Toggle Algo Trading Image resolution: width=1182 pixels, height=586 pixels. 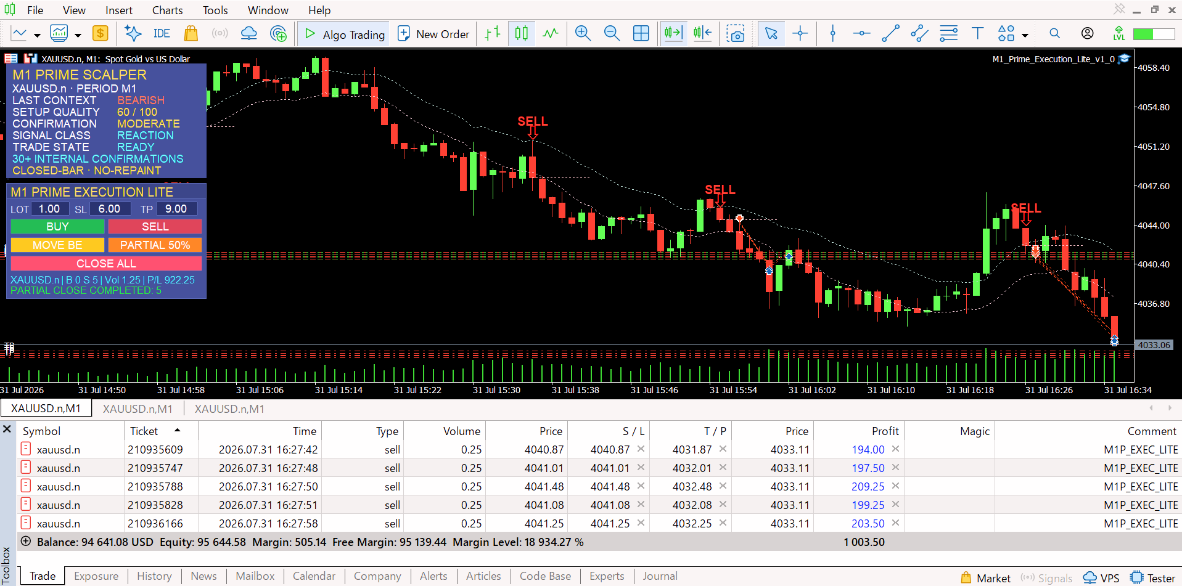tap(345, 34)
